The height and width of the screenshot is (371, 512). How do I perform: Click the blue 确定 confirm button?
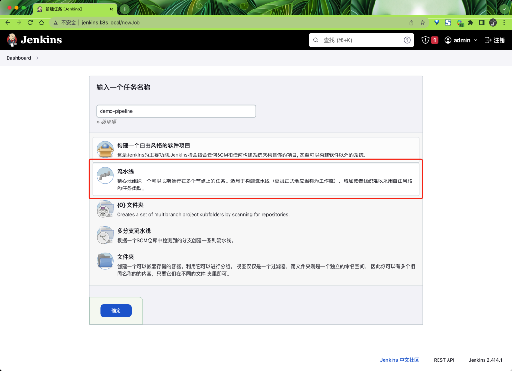(116, 311)
